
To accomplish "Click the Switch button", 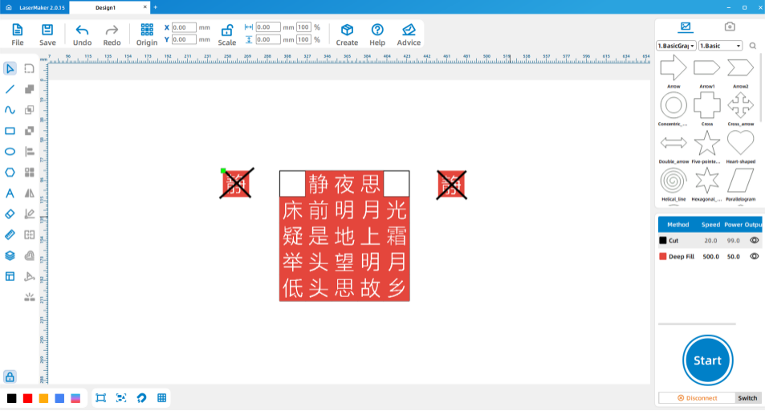I will [747, 398].
